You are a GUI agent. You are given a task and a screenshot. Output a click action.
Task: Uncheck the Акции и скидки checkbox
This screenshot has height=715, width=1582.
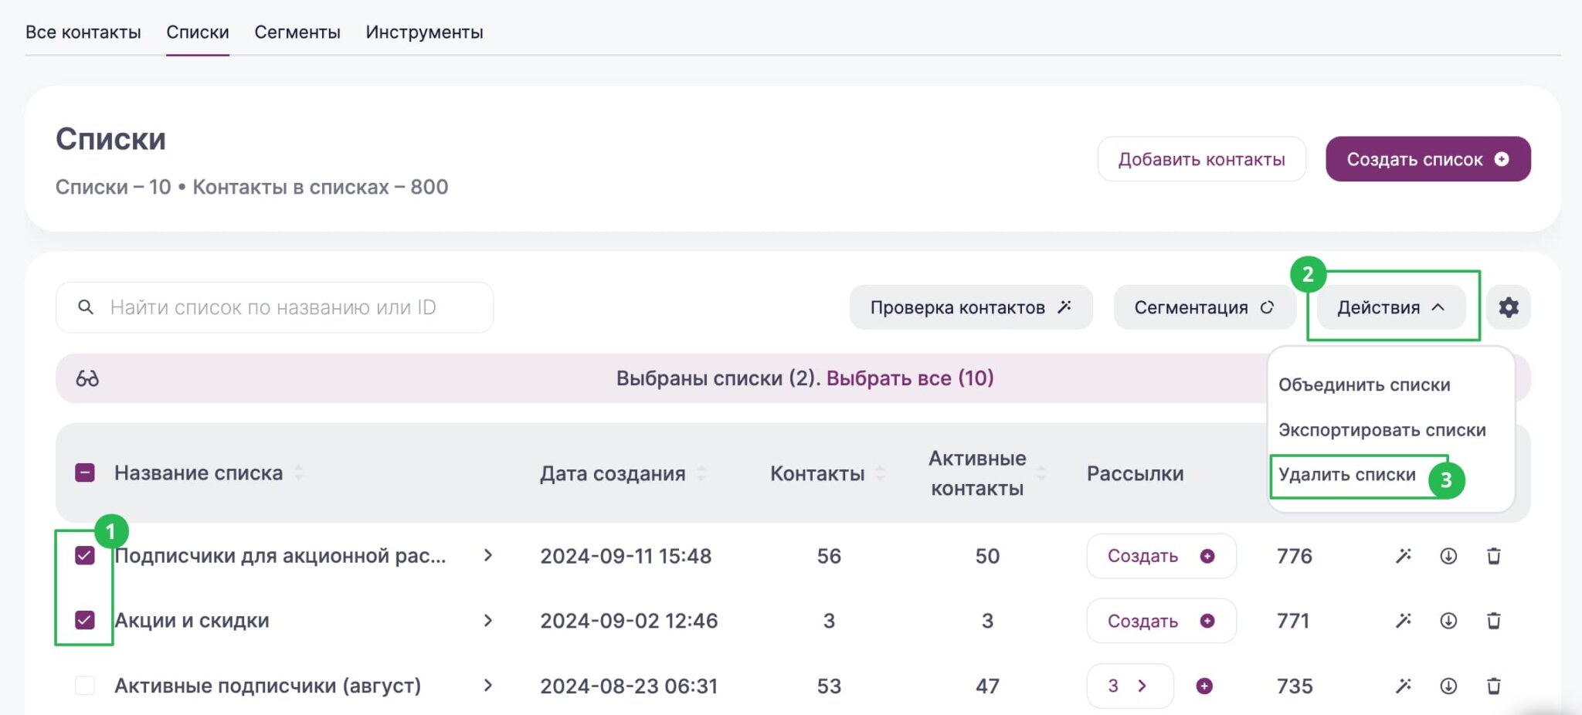tap(85, 620)
